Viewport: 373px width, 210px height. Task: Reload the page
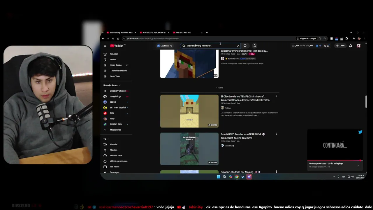pos(113,38)
